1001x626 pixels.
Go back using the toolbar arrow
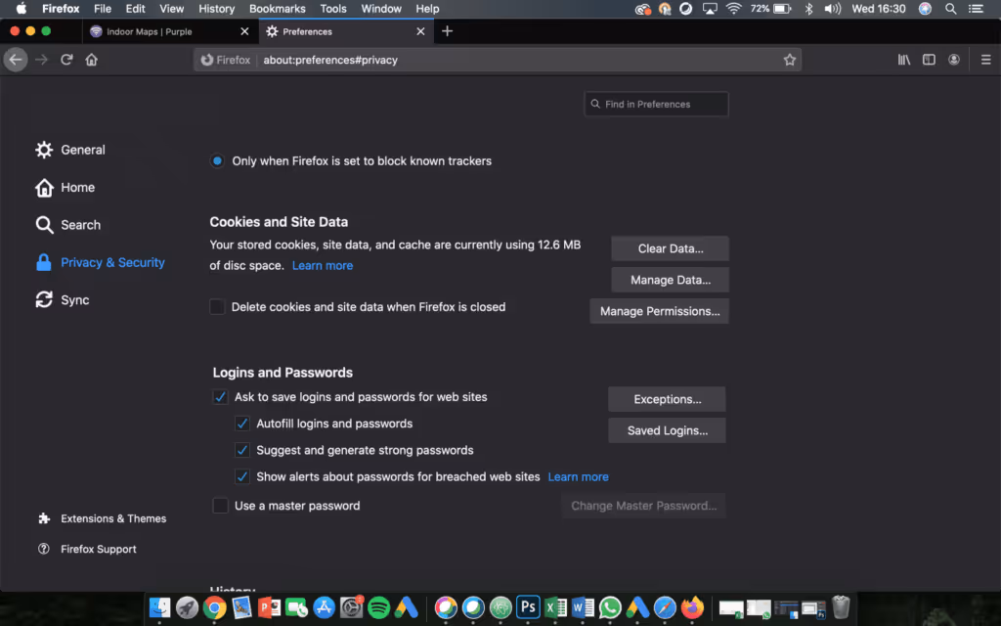[x=16, y=60]
